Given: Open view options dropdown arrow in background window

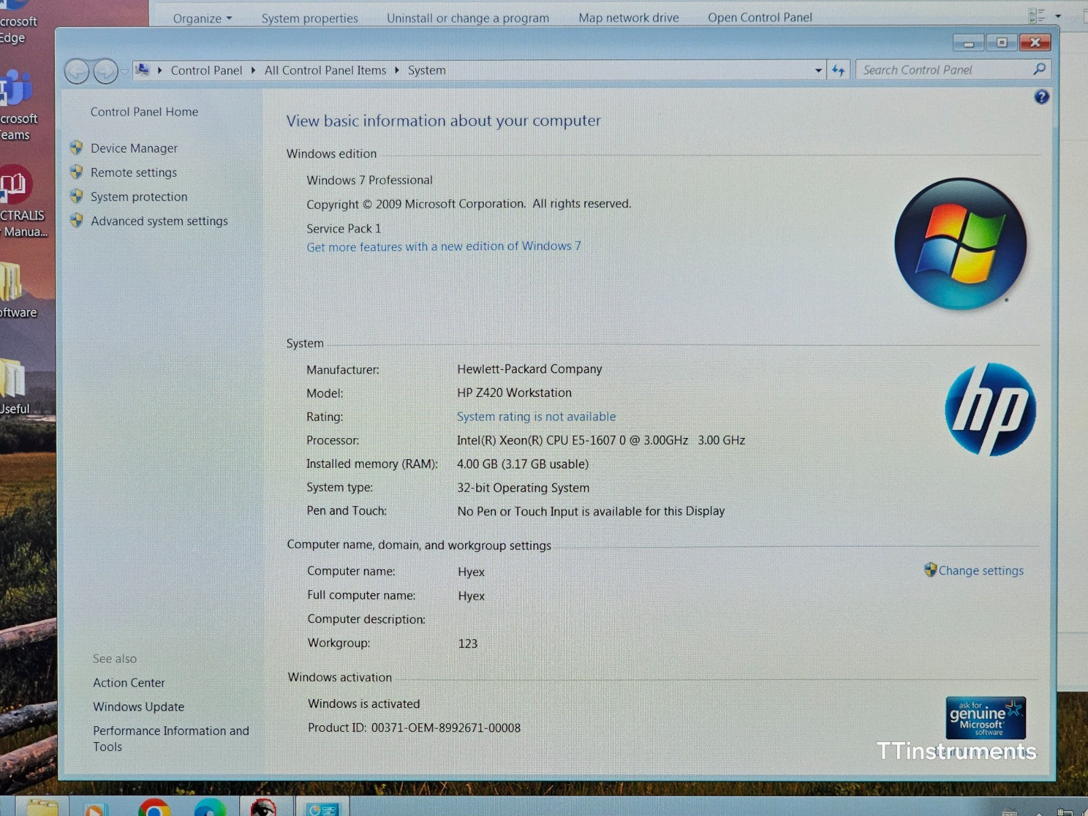Looking at the screenshot, I should 1058,15.
